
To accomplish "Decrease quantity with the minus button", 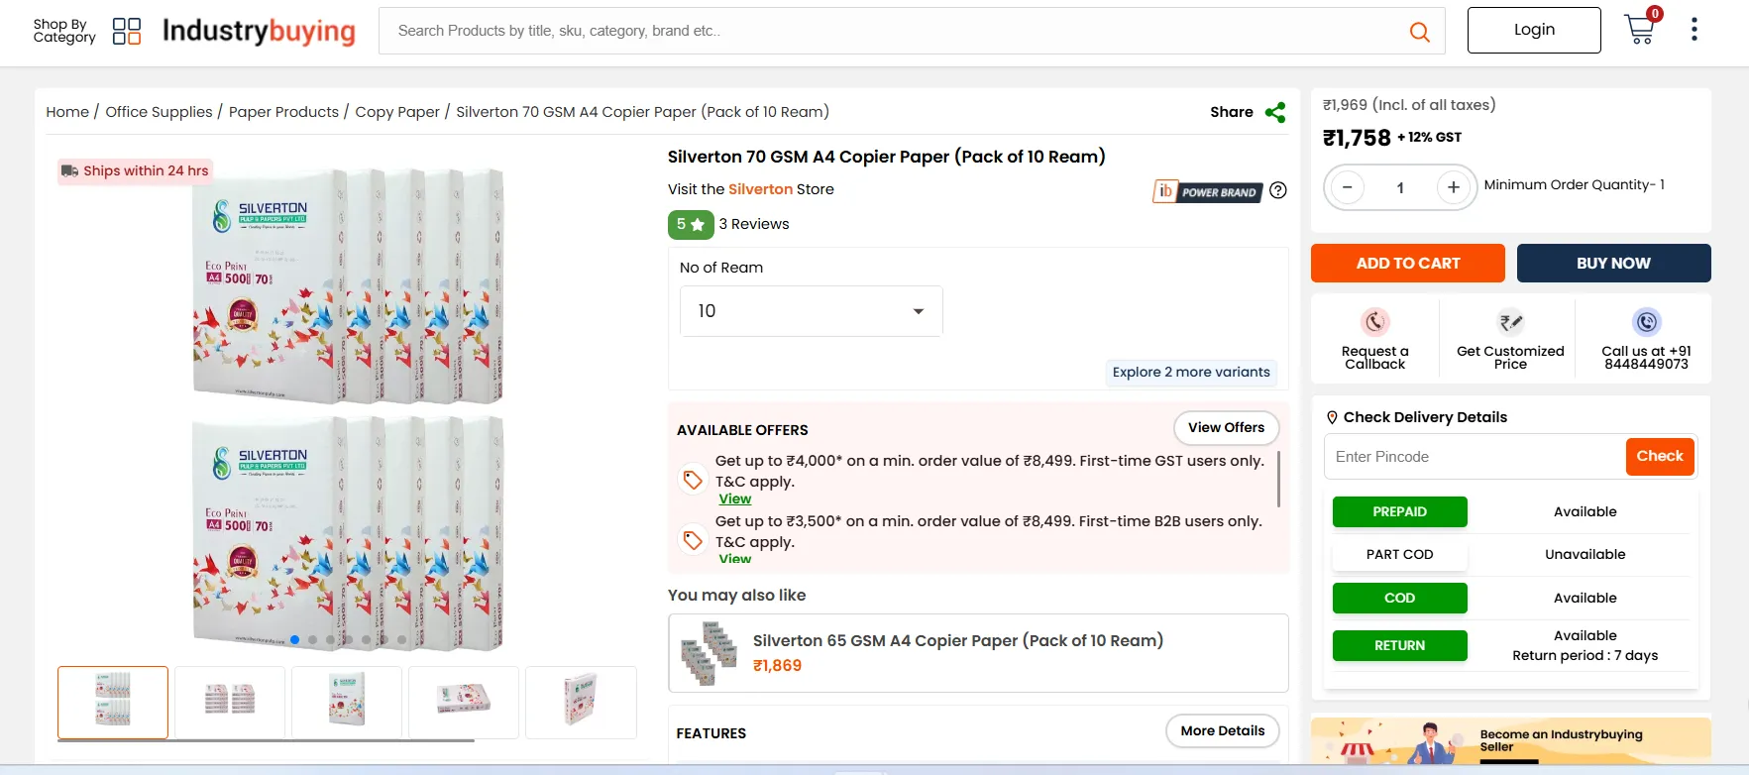I will pos(1348,187).
